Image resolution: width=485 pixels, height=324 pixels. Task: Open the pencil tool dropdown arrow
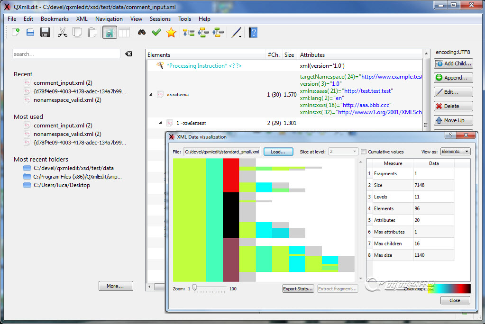240,36
